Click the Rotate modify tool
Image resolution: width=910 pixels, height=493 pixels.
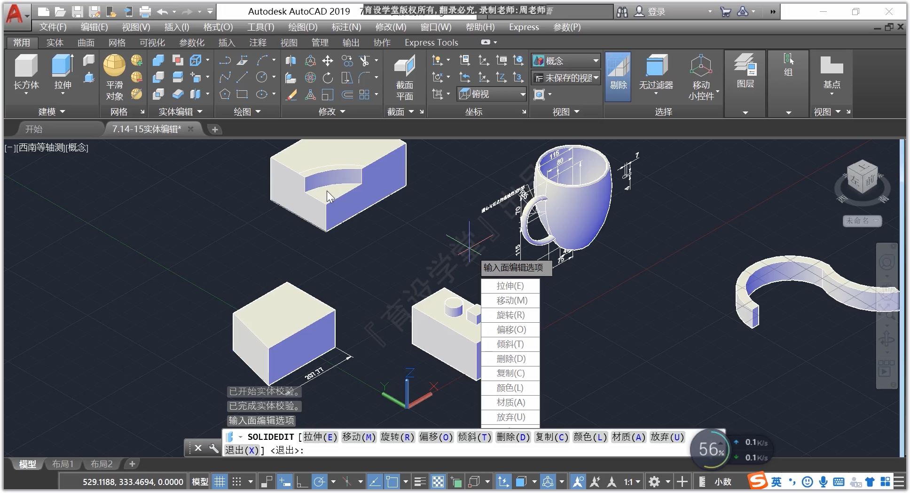pos(328,77)
